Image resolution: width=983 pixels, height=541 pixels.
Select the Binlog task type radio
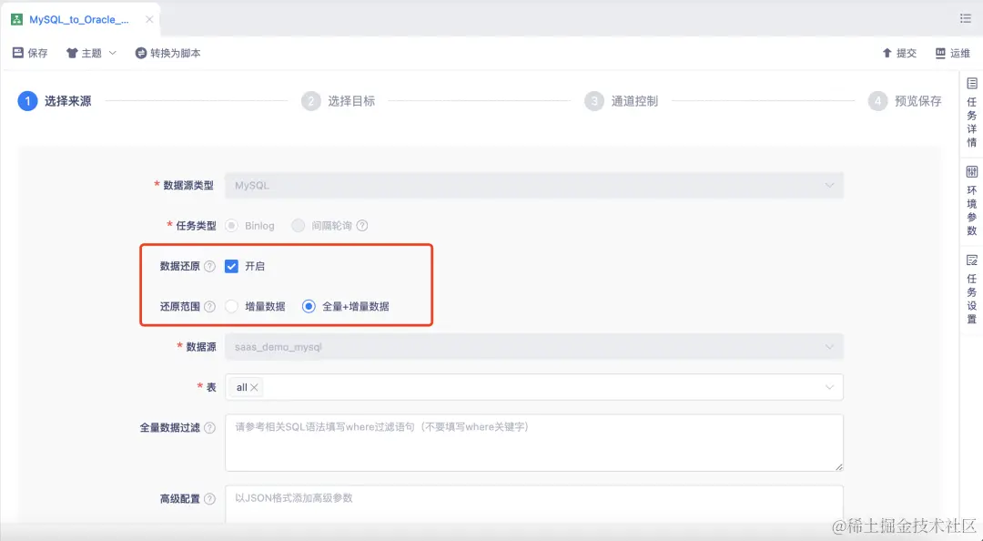231,225
